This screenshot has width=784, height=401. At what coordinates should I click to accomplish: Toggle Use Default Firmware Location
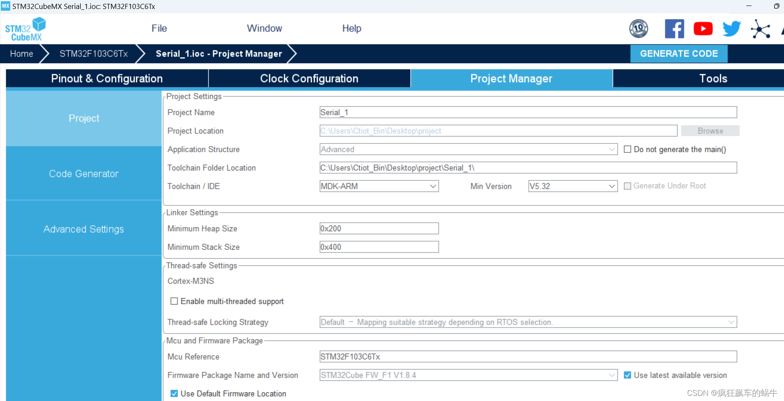(x=174, y=393)
